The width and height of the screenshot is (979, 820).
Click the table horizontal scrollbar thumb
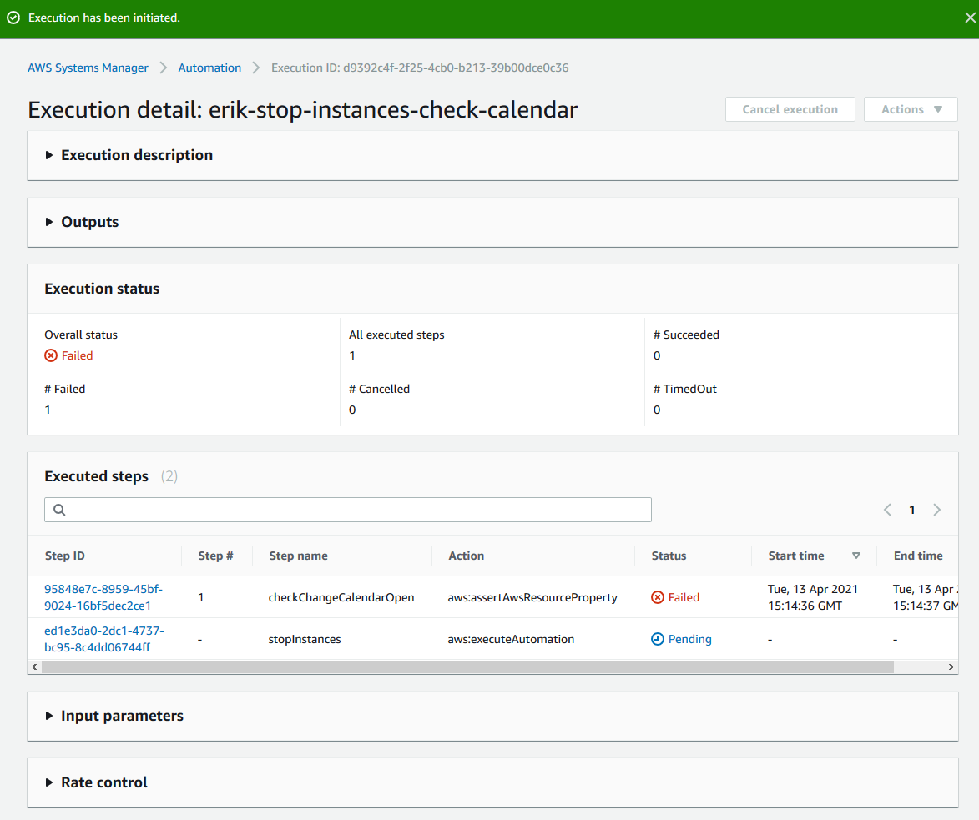pos(467,667)
